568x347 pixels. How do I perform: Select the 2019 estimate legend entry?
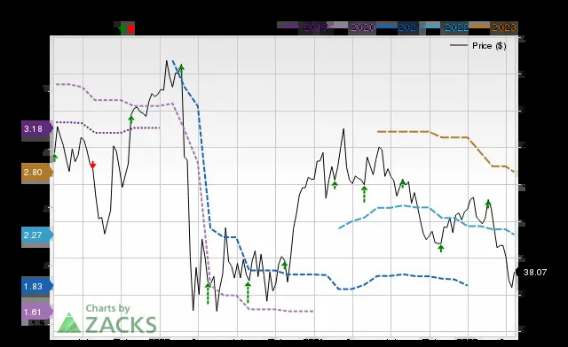tap(304, 27)
